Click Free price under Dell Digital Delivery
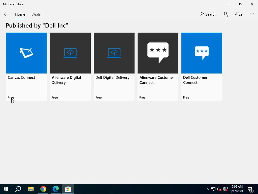Viewport: 258px width, 194px height. tap(99, 97)
